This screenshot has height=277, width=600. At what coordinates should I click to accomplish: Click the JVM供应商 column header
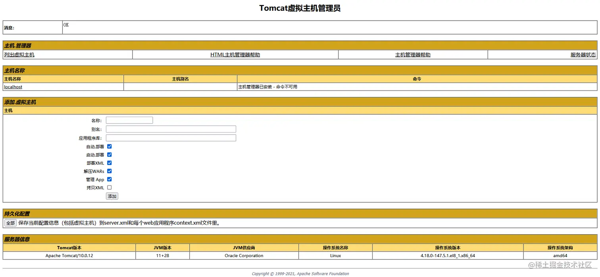(x=244, y=248)
